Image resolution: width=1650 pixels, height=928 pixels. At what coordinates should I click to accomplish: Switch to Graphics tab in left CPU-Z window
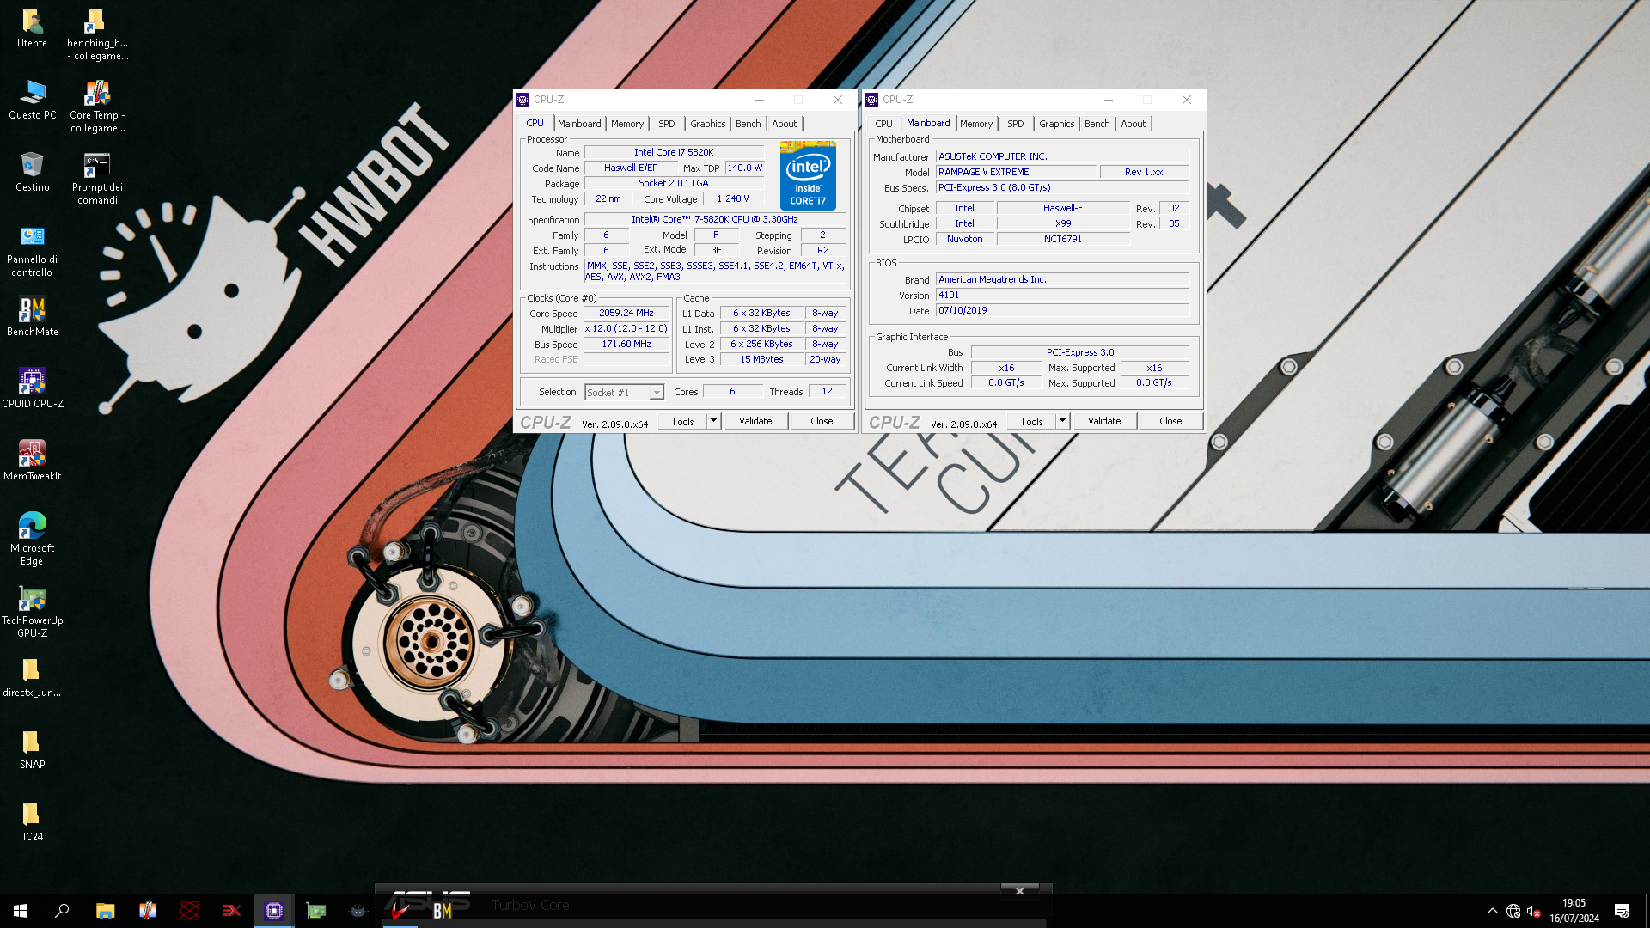pyautogui.click(x=708, y=124)
